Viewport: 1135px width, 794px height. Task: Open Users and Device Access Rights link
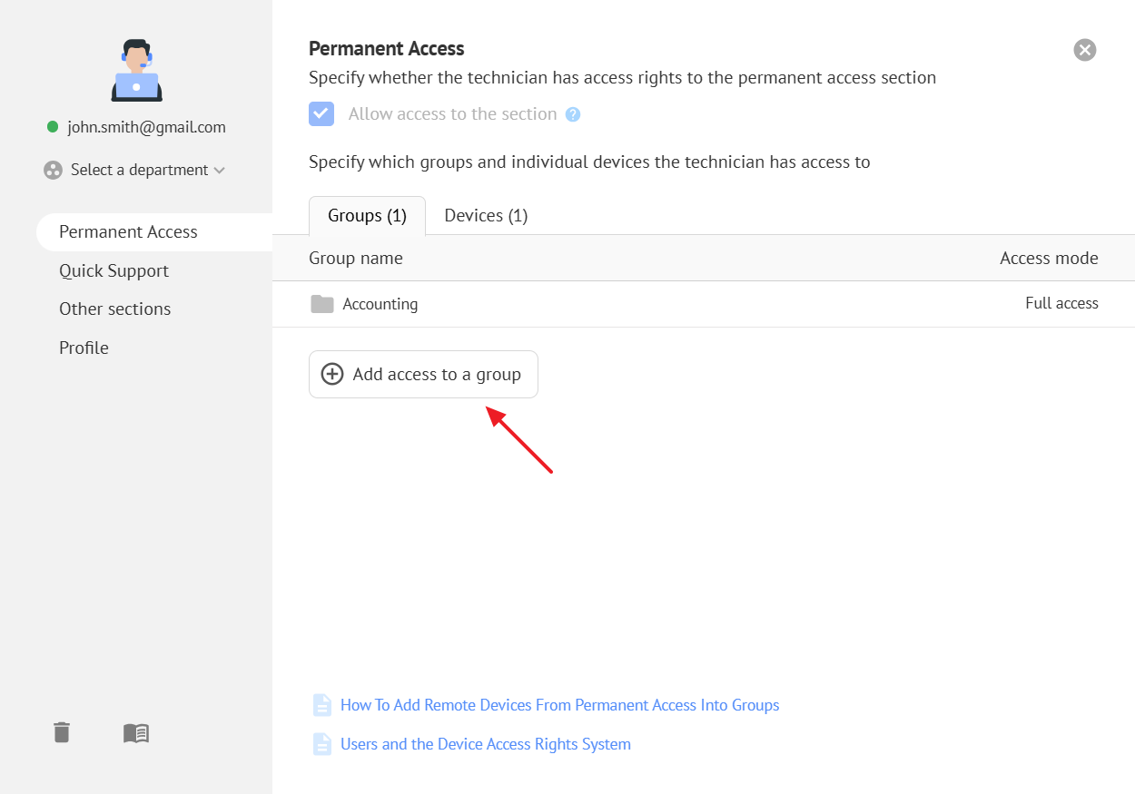[485, 744]
